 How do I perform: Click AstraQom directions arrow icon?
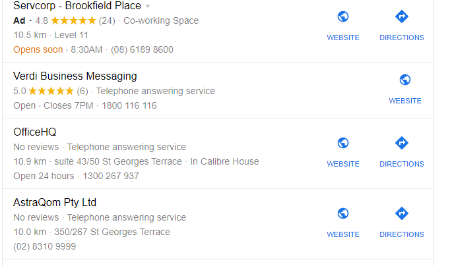tap(401, 213)
